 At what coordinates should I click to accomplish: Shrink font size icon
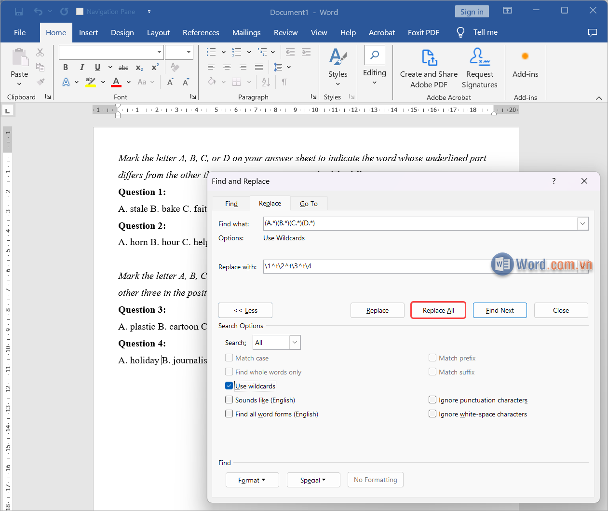click(186, 82)
